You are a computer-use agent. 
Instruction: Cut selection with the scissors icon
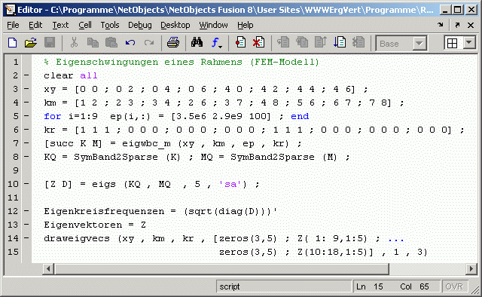click(x=74, y=42)
